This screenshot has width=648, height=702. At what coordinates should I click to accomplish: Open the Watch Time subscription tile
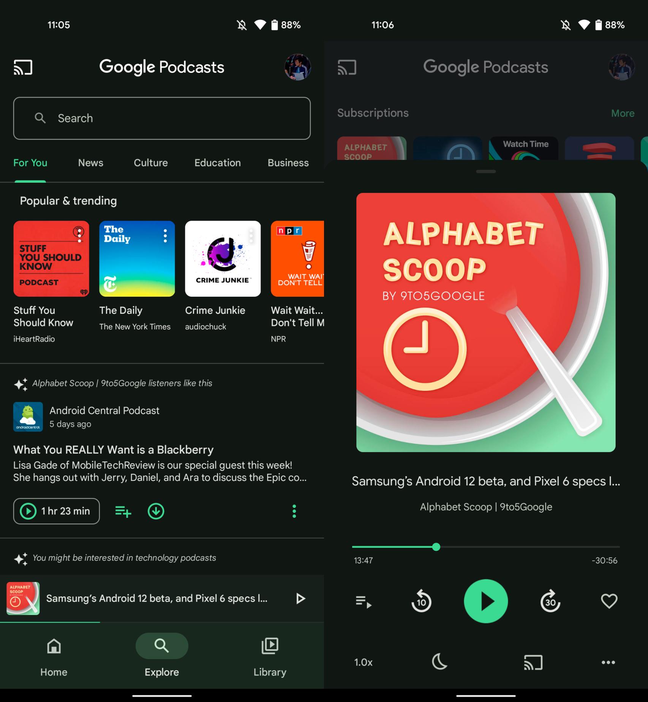(524, 148)
